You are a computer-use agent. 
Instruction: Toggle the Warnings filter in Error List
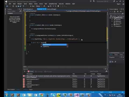pyautogui.click(x=39, y=71)
